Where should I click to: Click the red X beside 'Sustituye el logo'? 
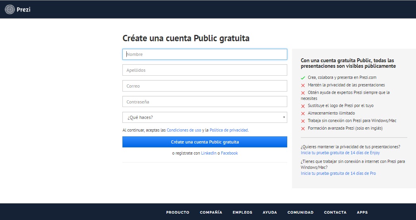[303, 106]
